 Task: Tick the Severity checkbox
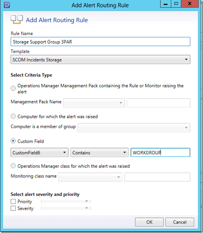point(13,209)
